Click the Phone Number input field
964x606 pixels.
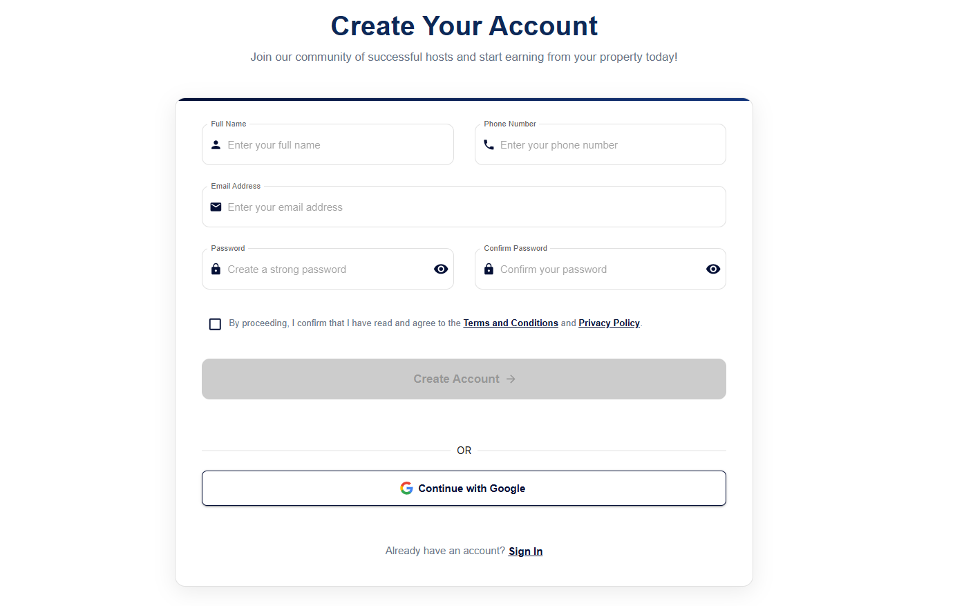coord(601,144)
